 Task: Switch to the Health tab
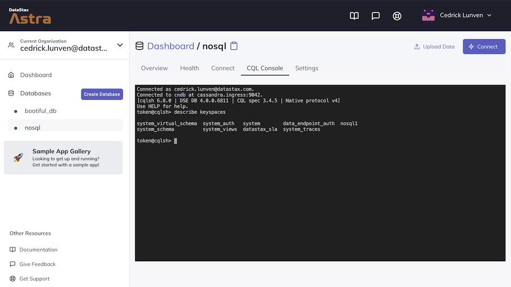189,68
